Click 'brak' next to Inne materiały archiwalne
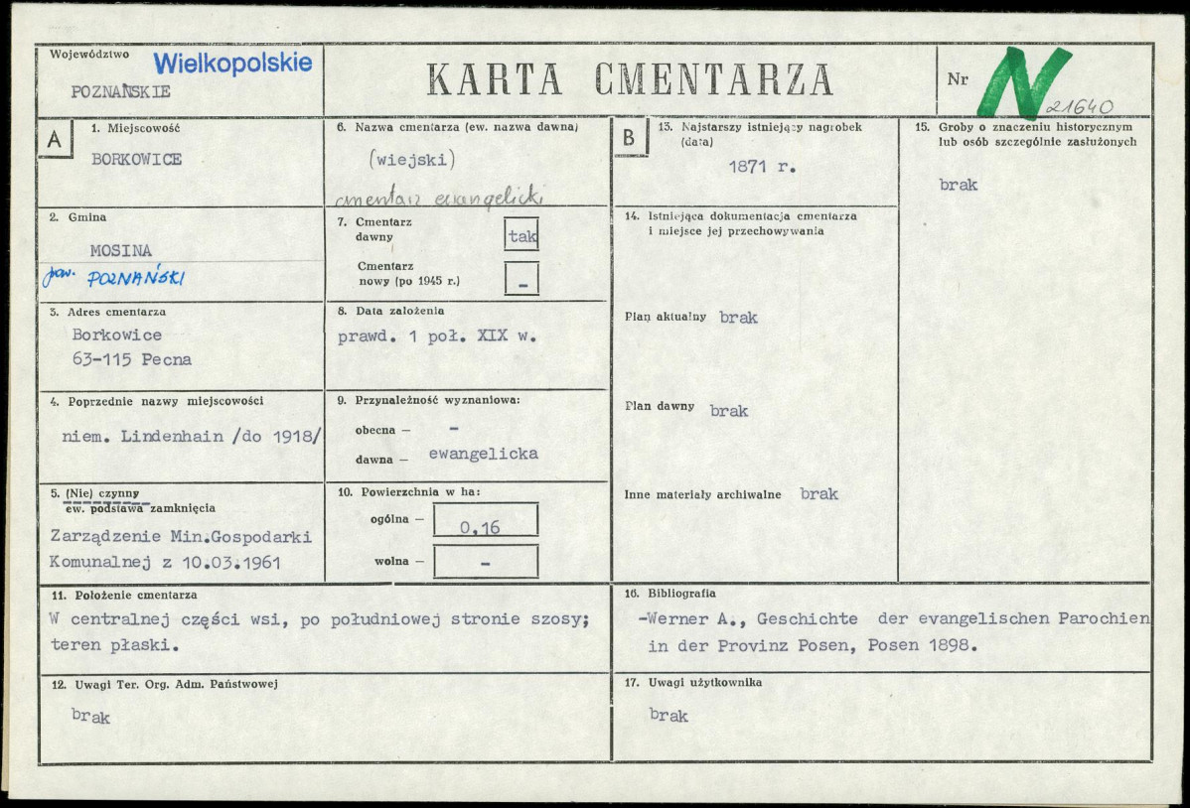This screenshot has height=808, width=1190. click(818, 494)
